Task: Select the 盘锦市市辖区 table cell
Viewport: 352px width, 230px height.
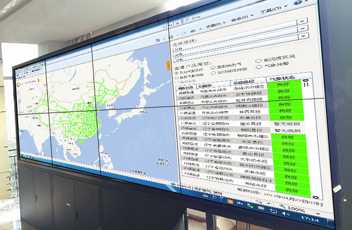Action: (253, 149)
